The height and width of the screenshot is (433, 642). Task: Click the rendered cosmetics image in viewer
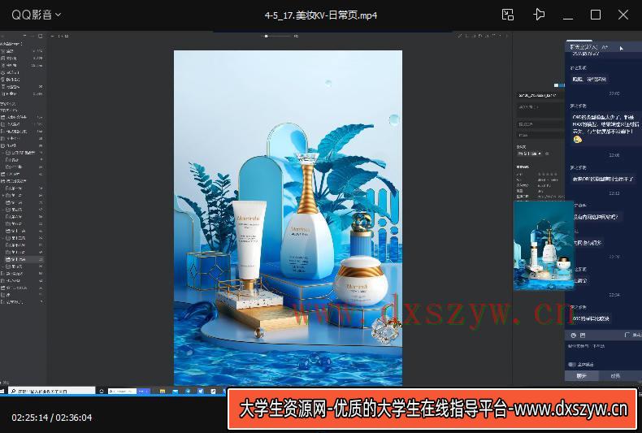click(x=288, y=218)
